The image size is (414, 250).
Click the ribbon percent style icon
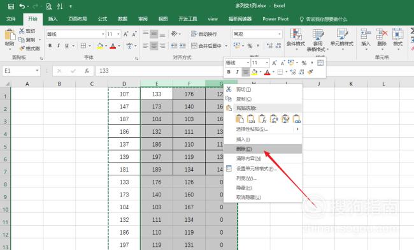250,46
